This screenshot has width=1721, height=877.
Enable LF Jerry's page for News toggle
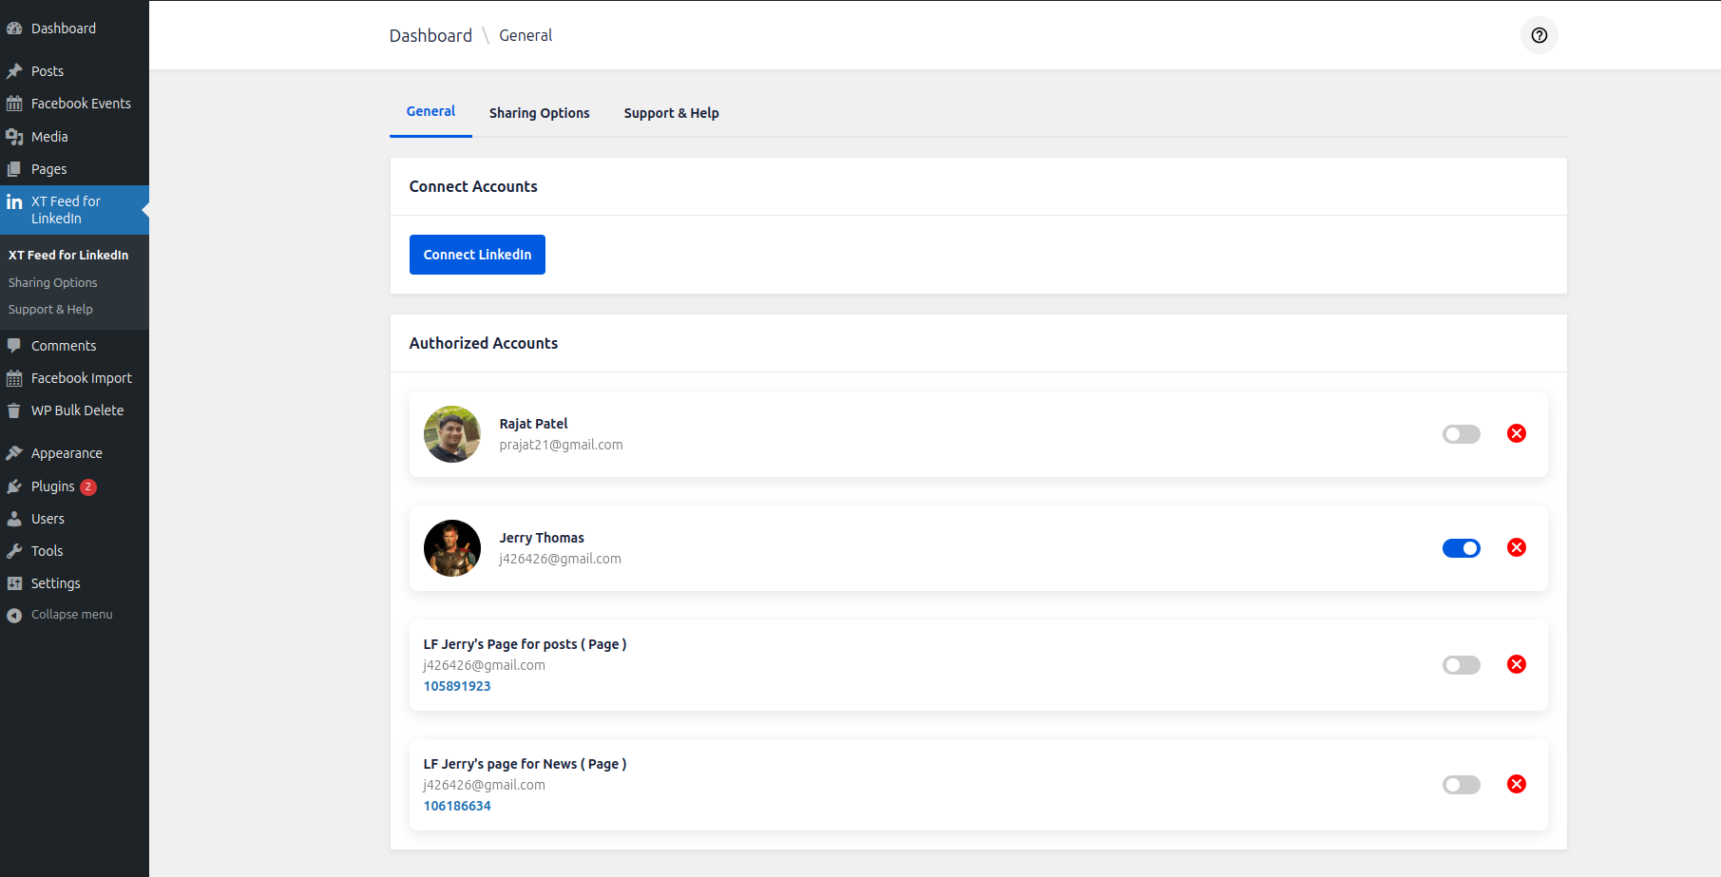pos(1461,785)
